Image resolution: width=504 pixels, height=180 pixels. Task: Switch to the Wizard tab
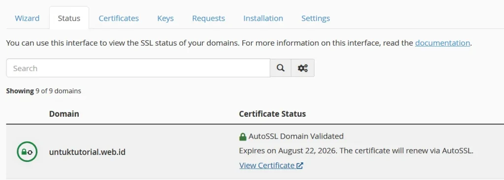(x=28, y=18)
